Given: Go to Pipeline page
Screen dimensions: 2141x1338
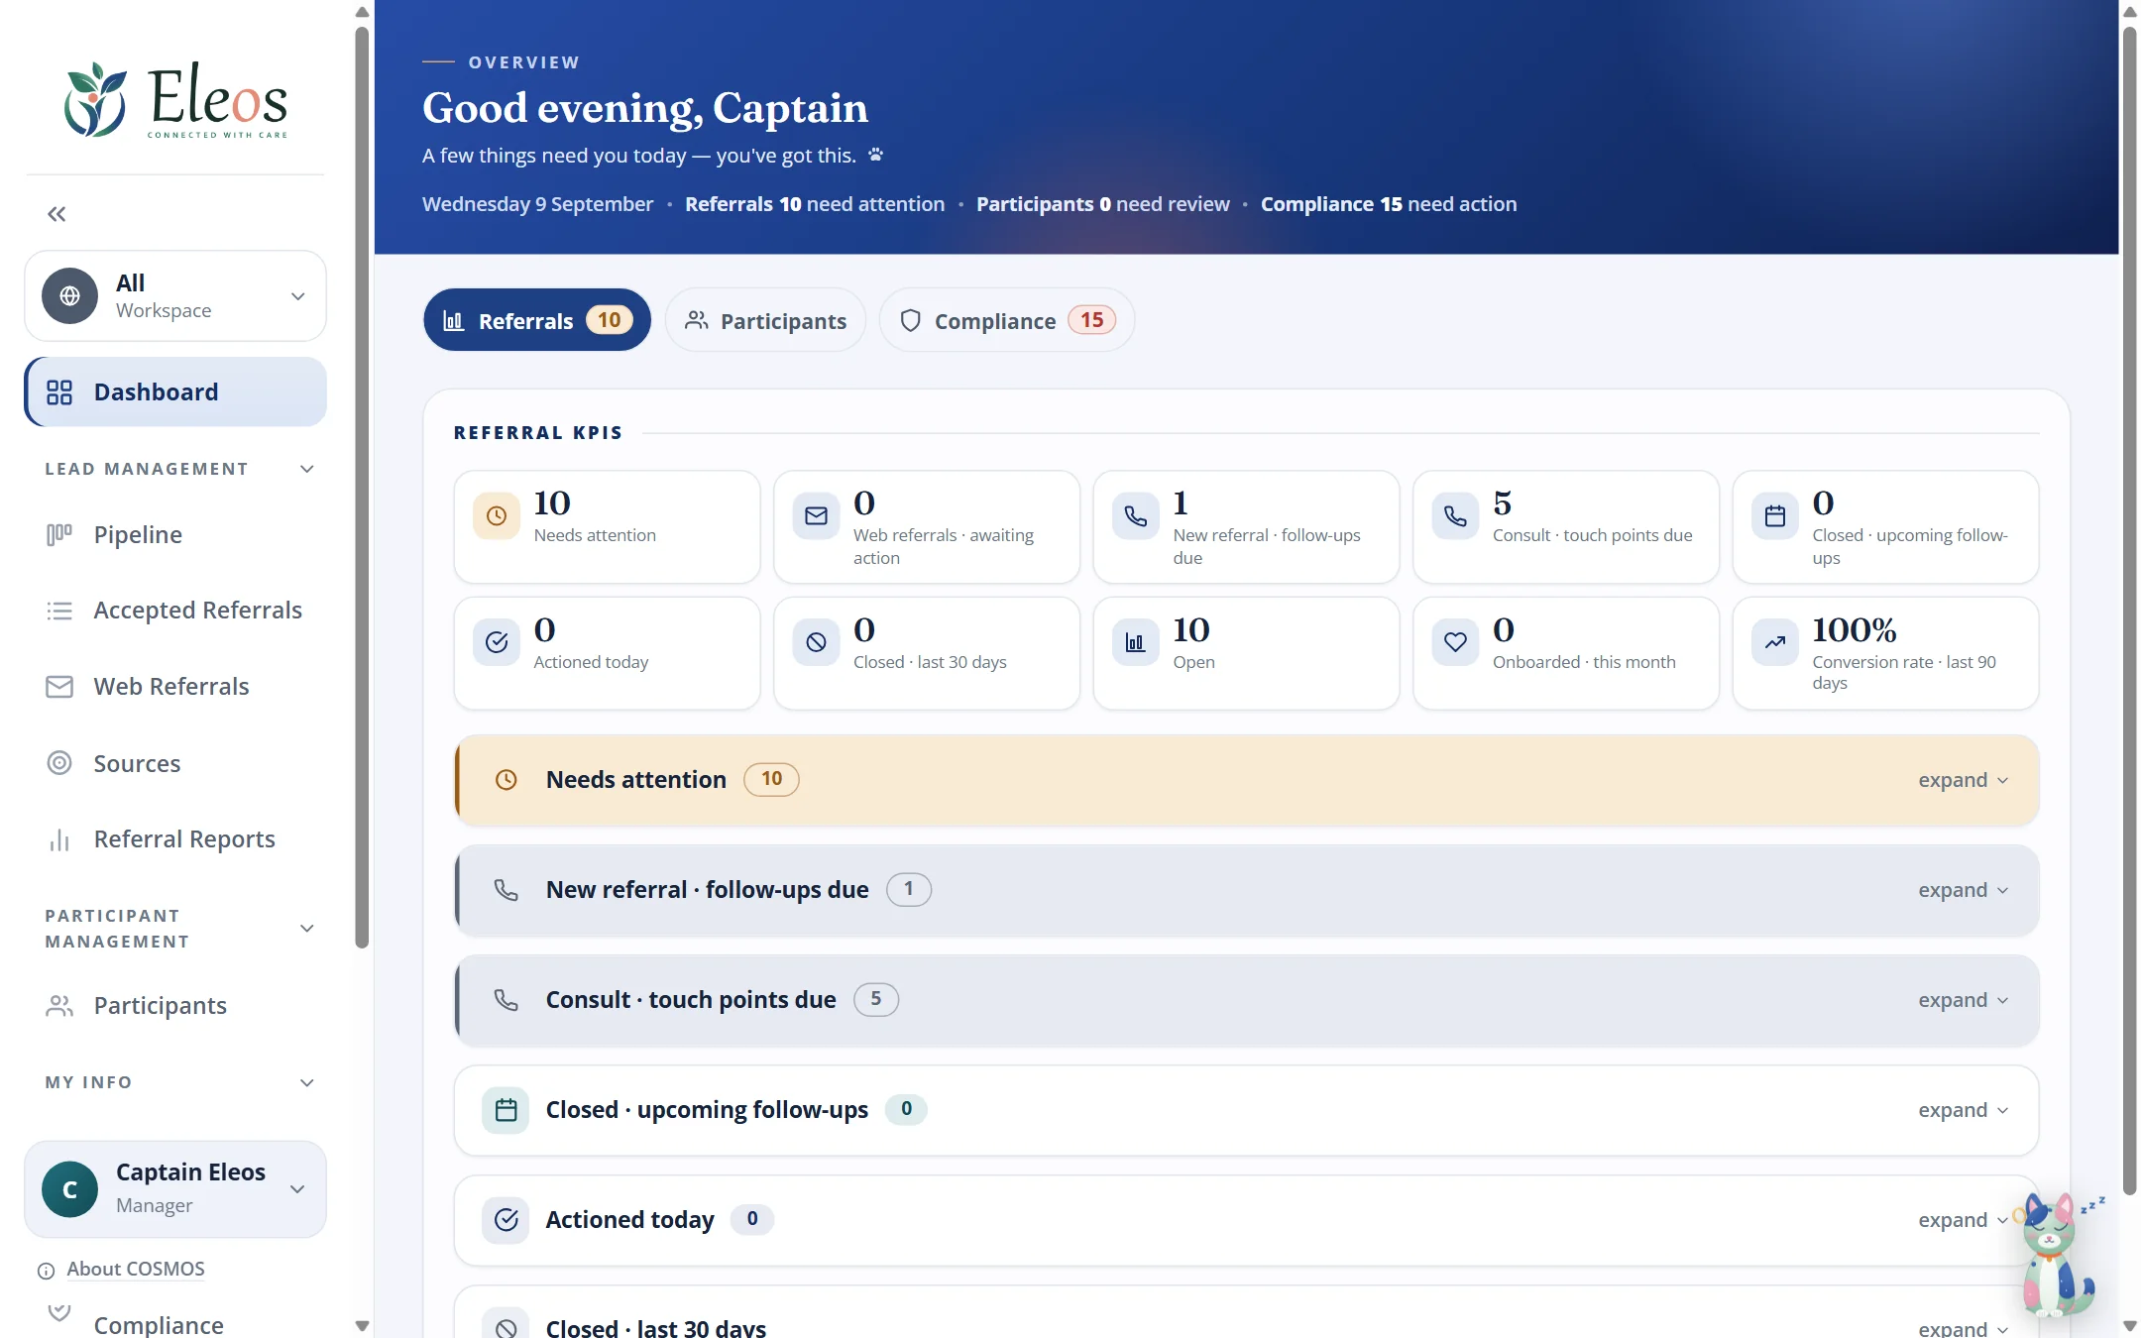Looking at the screenshot, I should 138,535.
